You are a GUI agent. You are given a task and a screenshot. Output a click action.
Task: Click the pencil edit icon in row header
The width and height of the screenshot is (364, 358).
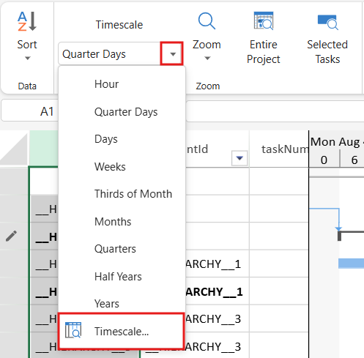click(x=11, y=236)
